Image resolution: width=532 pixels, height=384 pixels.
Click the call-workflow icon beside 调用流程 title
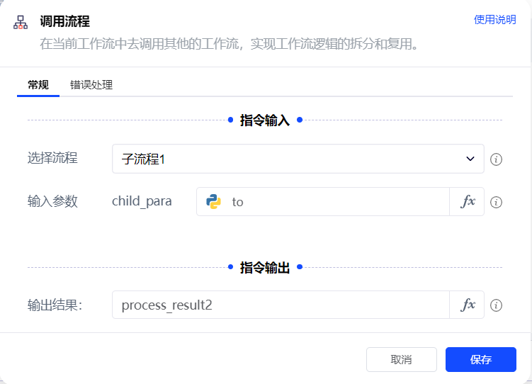point(21,22)
